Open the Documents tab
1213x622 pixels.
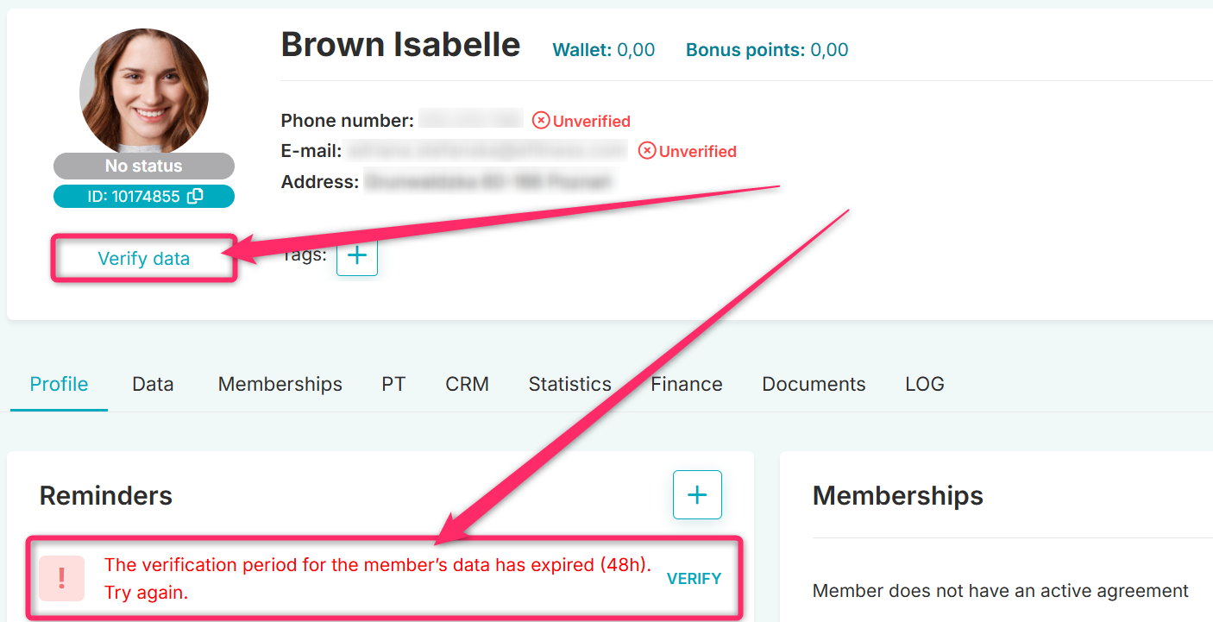click(x=814, y=384)
